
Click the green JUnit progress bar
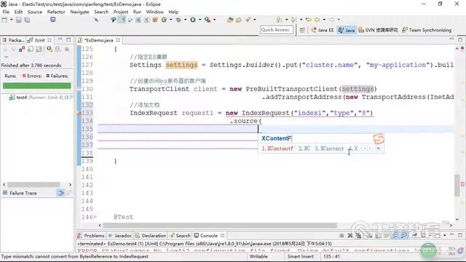point(37,86)
